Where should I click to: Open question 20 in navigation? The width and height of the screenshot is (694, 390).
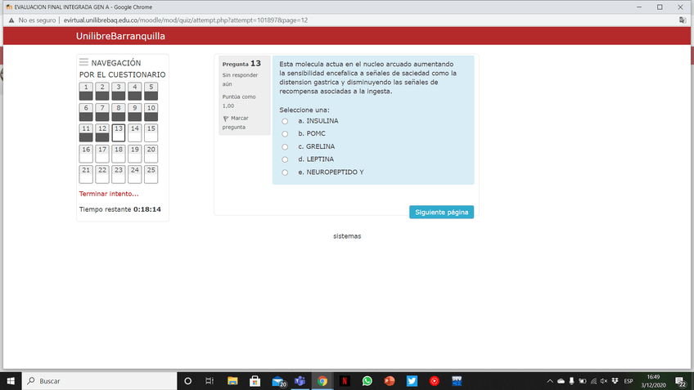(x=151, y=154)
